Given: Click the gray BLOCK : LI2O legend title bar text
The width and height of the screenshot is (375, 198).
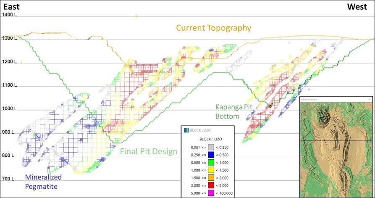Looking at the screenshot, I should point(199,131).
